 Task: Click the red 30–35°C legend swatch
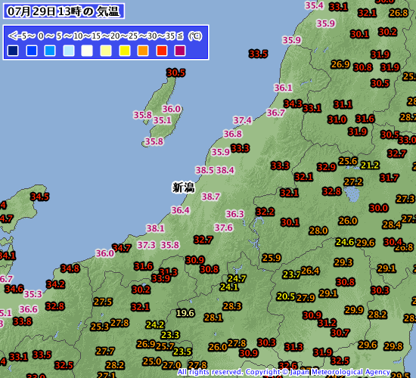[162, 51]
